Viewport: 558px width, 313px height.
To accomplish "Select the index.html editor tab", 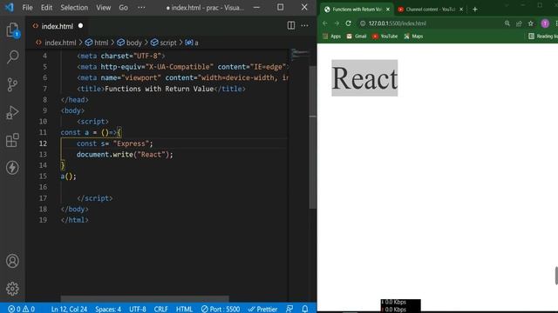I will coord(57,26).
